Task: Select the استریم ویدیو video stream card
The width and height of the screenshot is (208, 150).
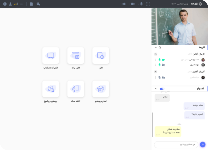Action: [x=101, y=89]
